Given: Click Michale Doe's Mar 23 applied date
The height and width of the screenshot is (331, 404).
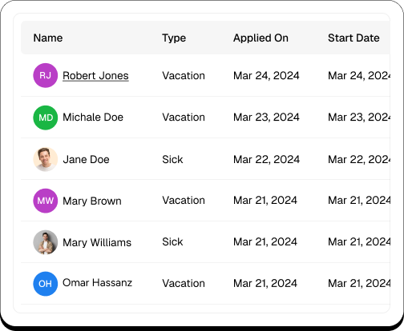Looking at the screenshot, I should click(266, 118).
